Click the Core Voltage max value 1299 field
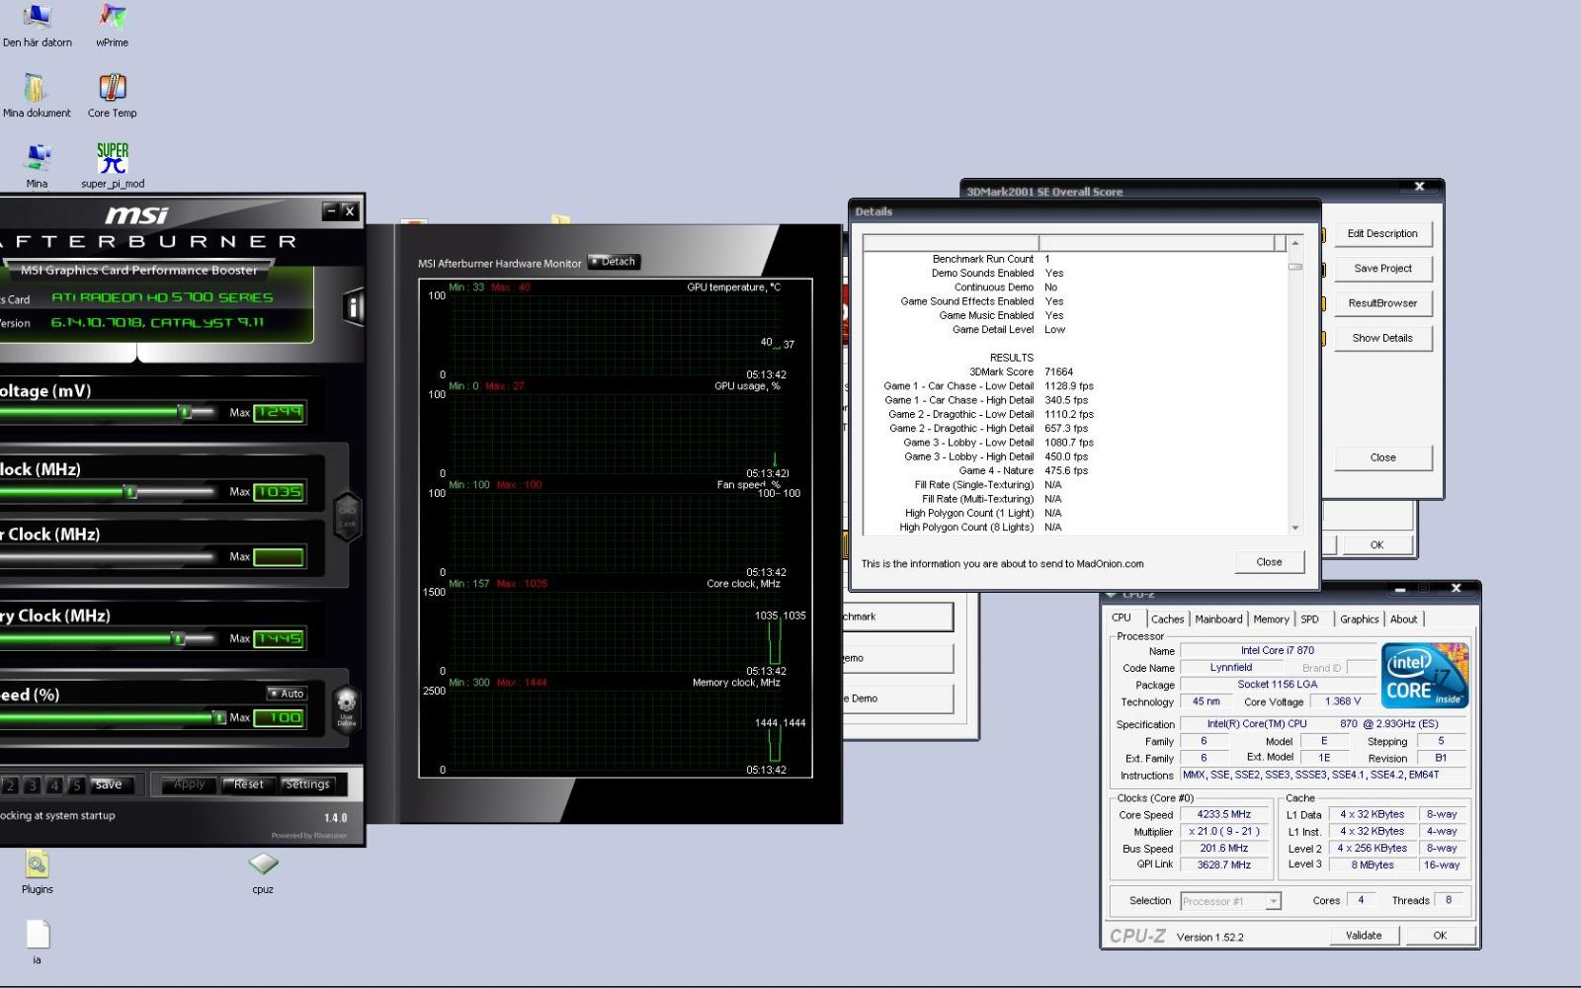Screen dimensions: 1581x988 click(279, 412)
